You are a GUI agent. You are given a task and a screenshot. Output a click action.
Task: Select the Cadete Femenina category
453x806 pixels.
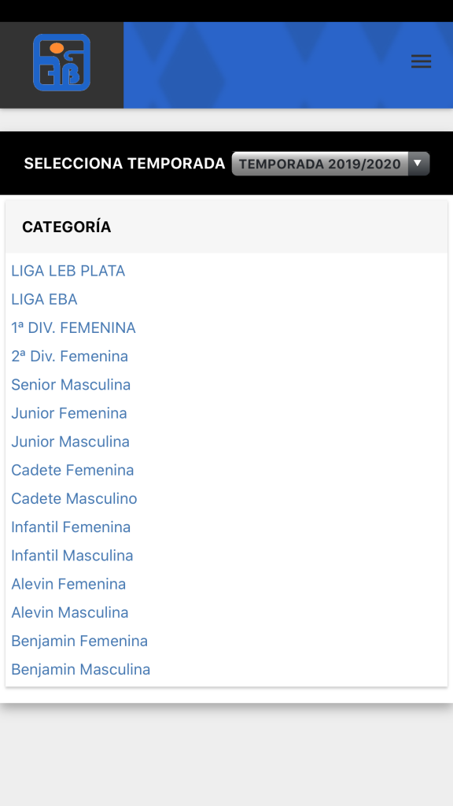[x=72, y=470]
